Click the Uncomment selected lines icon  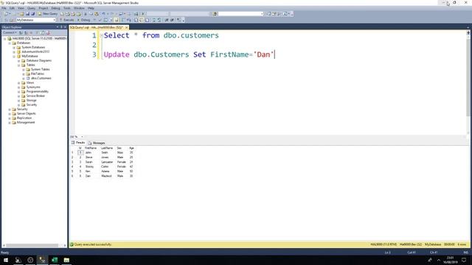coord(159,20)
